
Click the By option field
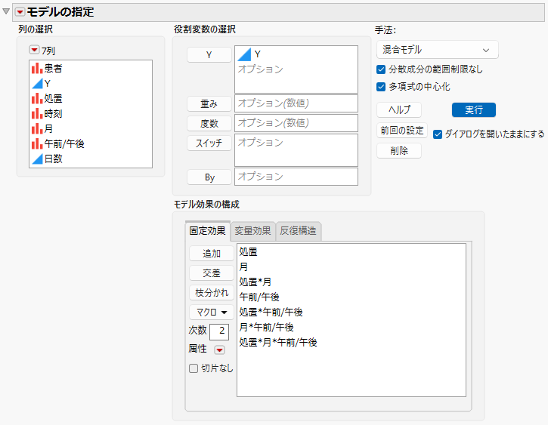pos(296,177)
